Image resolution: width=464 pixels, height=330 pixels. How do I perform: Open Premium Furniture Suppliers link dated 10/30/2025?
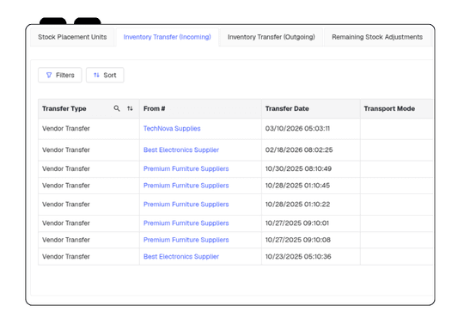(x=186, y=168)
